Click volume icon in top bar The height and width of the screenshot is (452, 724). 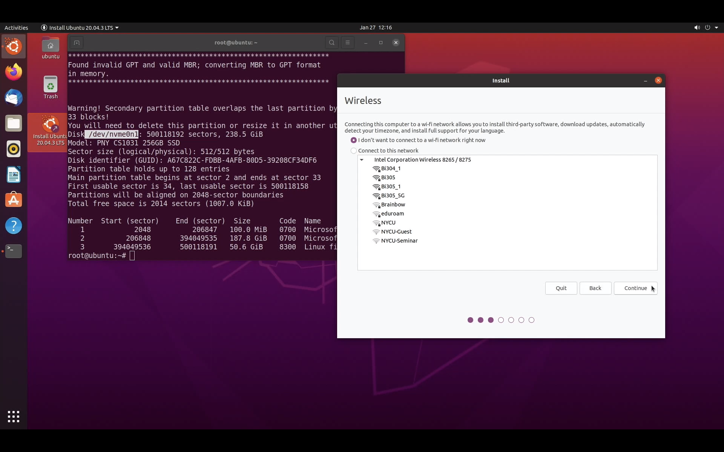tap(697, 27)
